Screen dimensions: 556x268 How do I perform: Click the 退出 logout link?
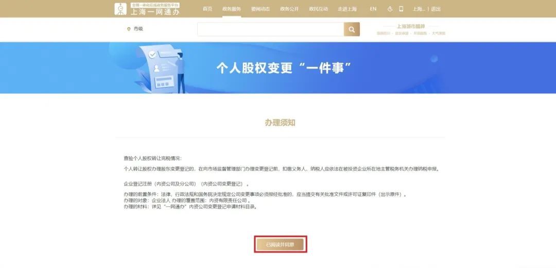(436, 9)
